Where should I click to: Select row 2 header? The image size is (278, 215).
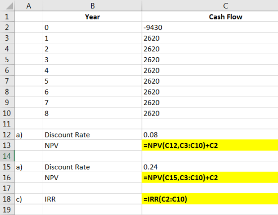pos(7,27)
